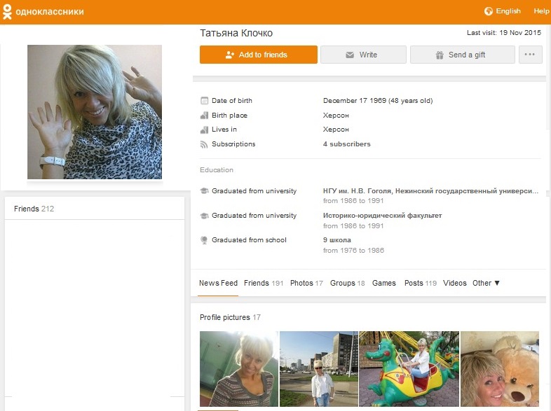The image size is (551, 411).
Task: Open the English language selector
Action: coord(508,11)
